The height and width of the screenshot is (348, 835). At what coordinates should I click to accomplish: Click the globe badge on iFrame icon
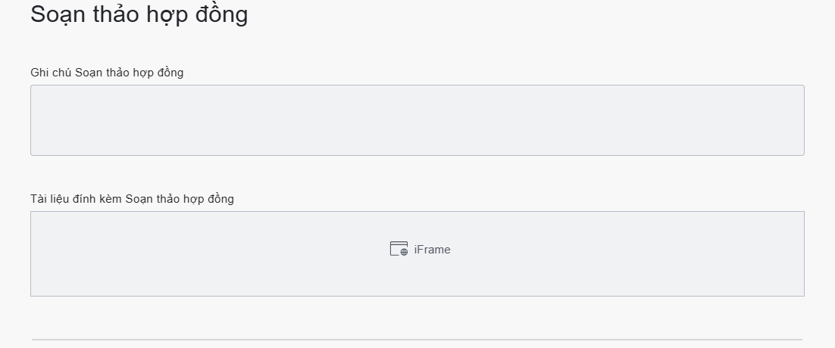tap(404, 252)
